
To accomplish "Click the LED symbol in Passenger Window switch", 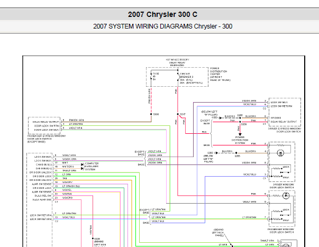I will (x=286, y=196).
